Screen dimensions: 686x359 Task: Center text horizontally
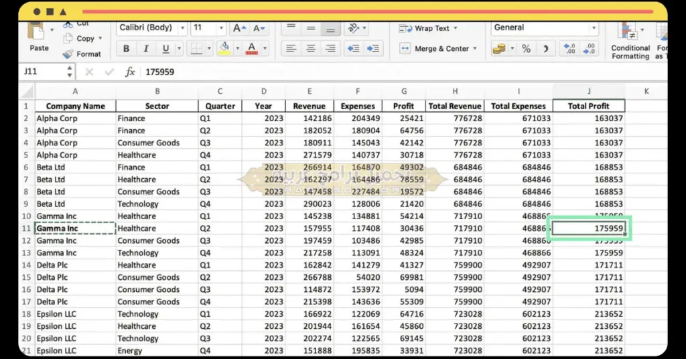click(x=311, y=48)
